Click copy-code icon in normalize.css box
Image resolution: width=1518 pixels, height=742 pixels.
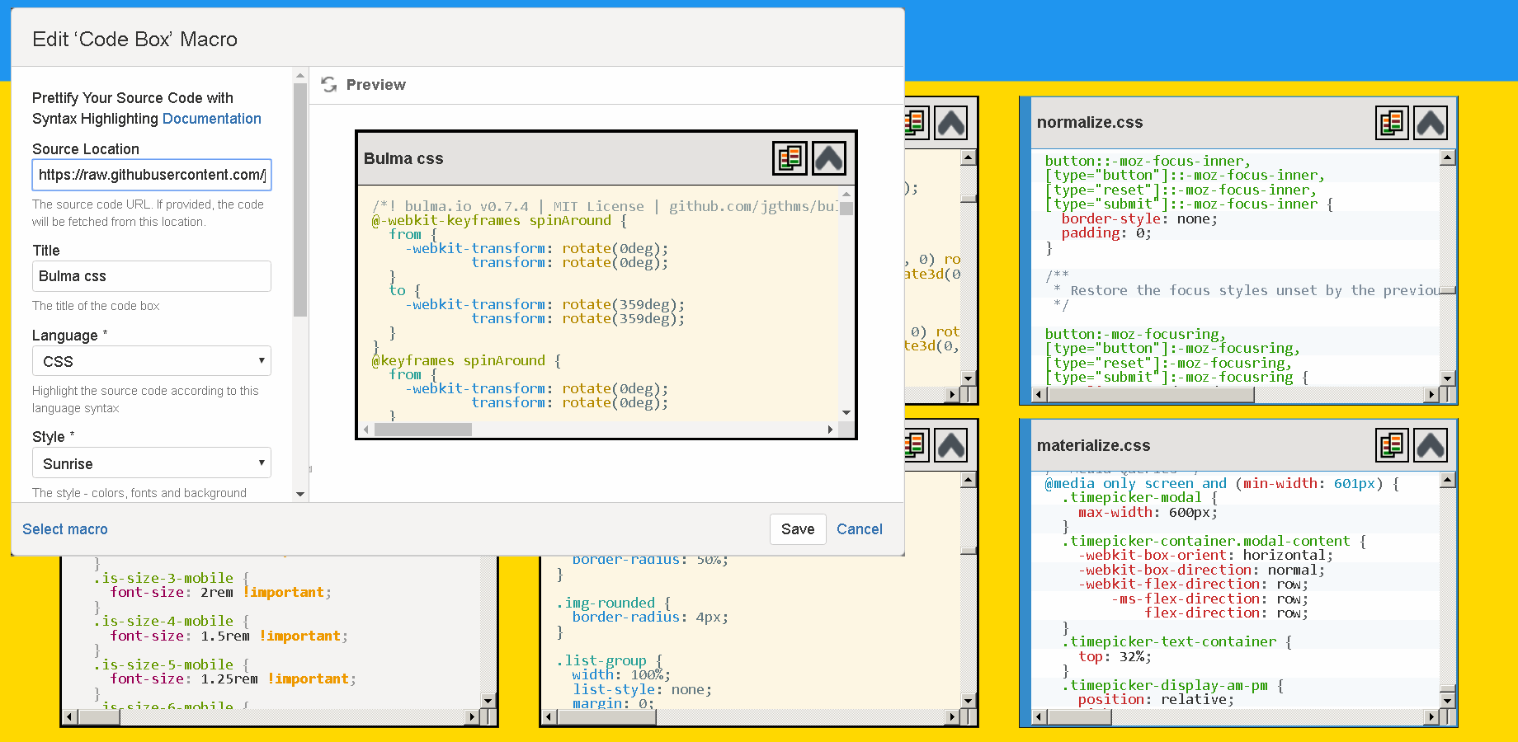[1392, 123]
